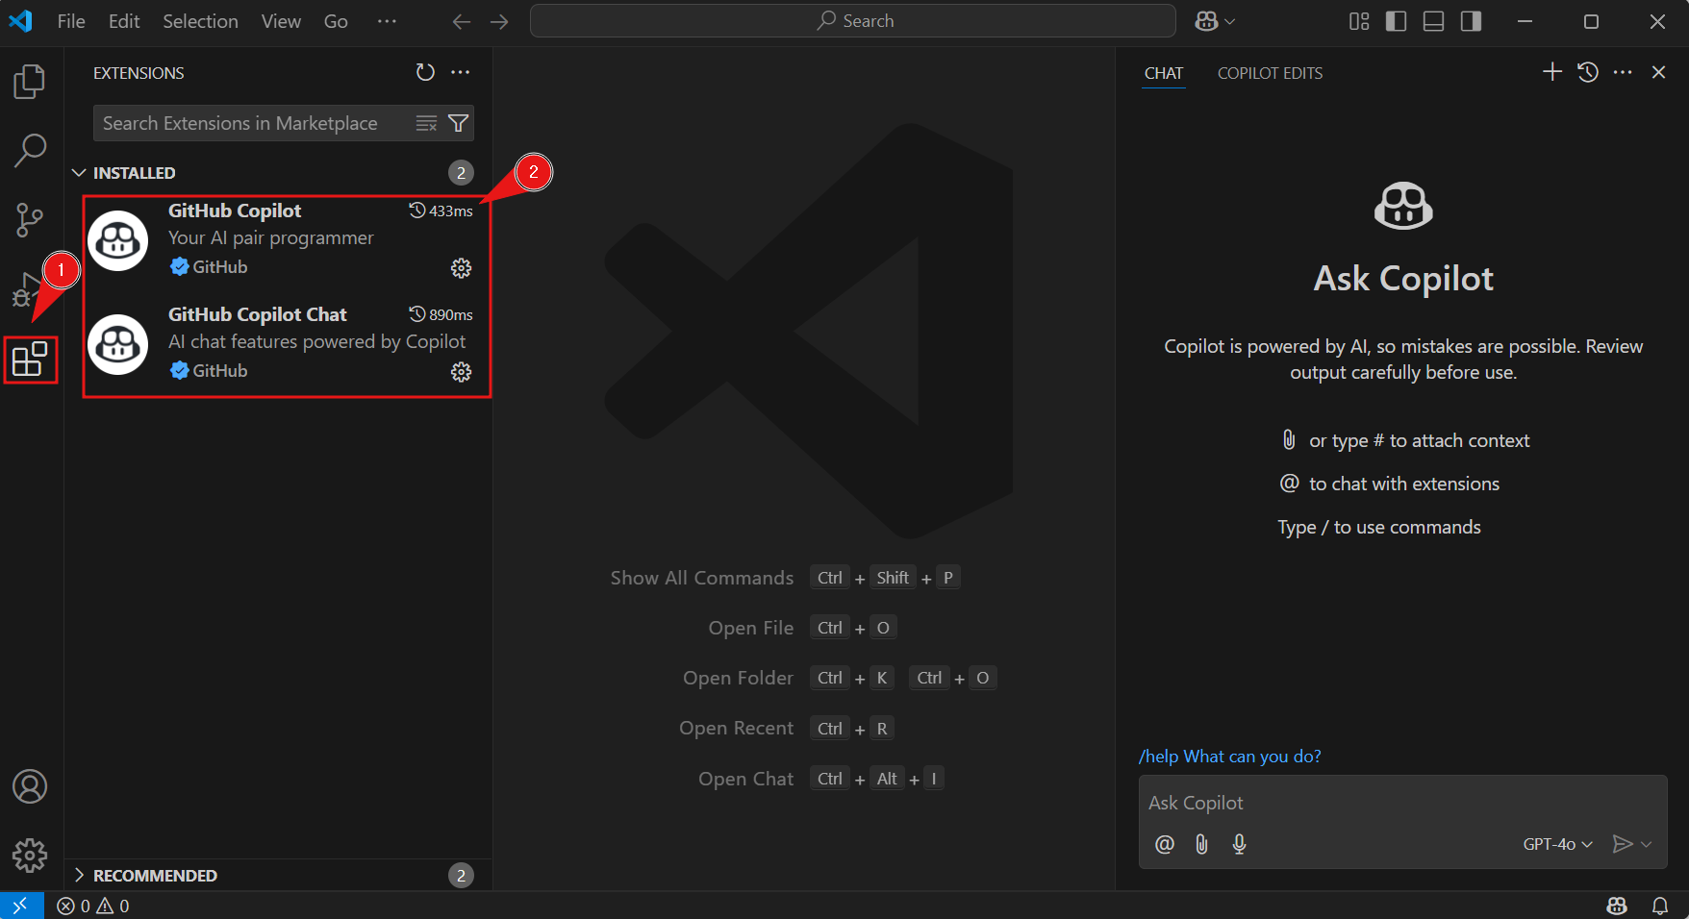Image resolution: width=1689 pixels, height=919 pixels.
Task: Open errors and warnings status item
Action: 93,906
